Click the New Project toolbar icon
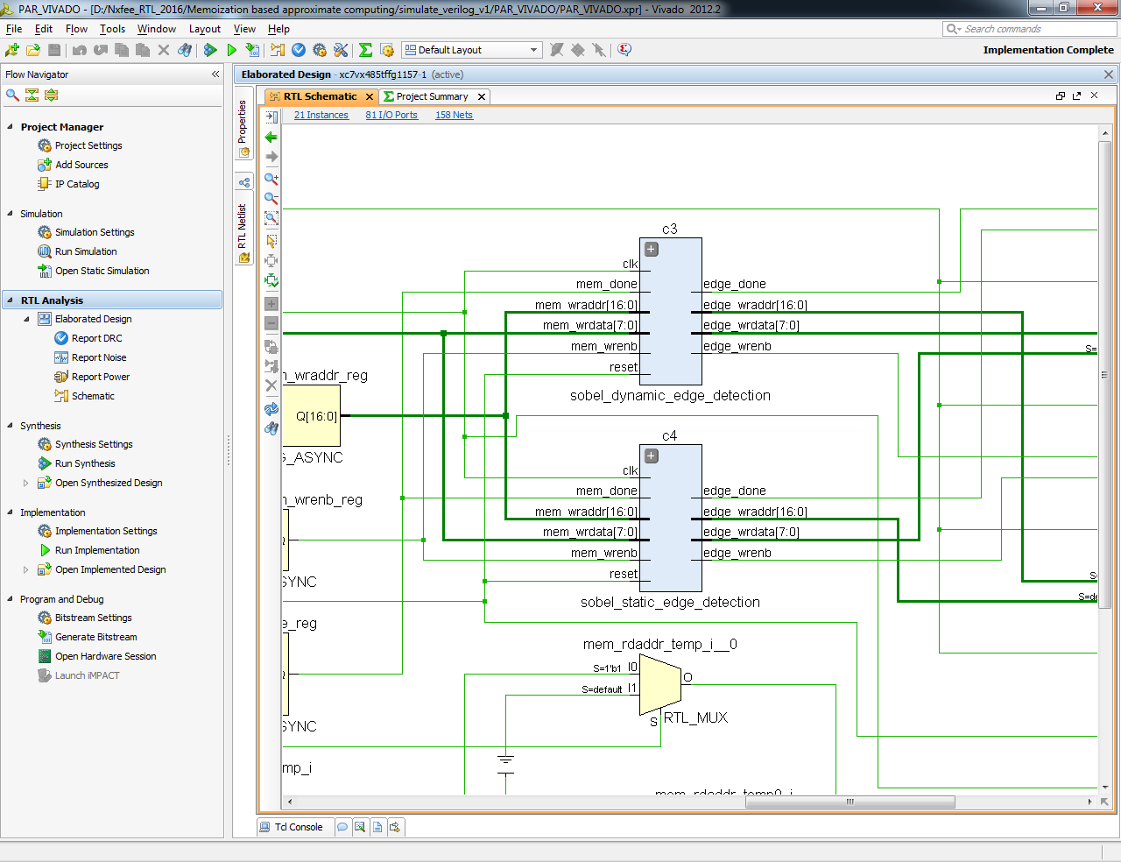The width and height of the screenshot is (1121, 862). click(x=12, y=50)
